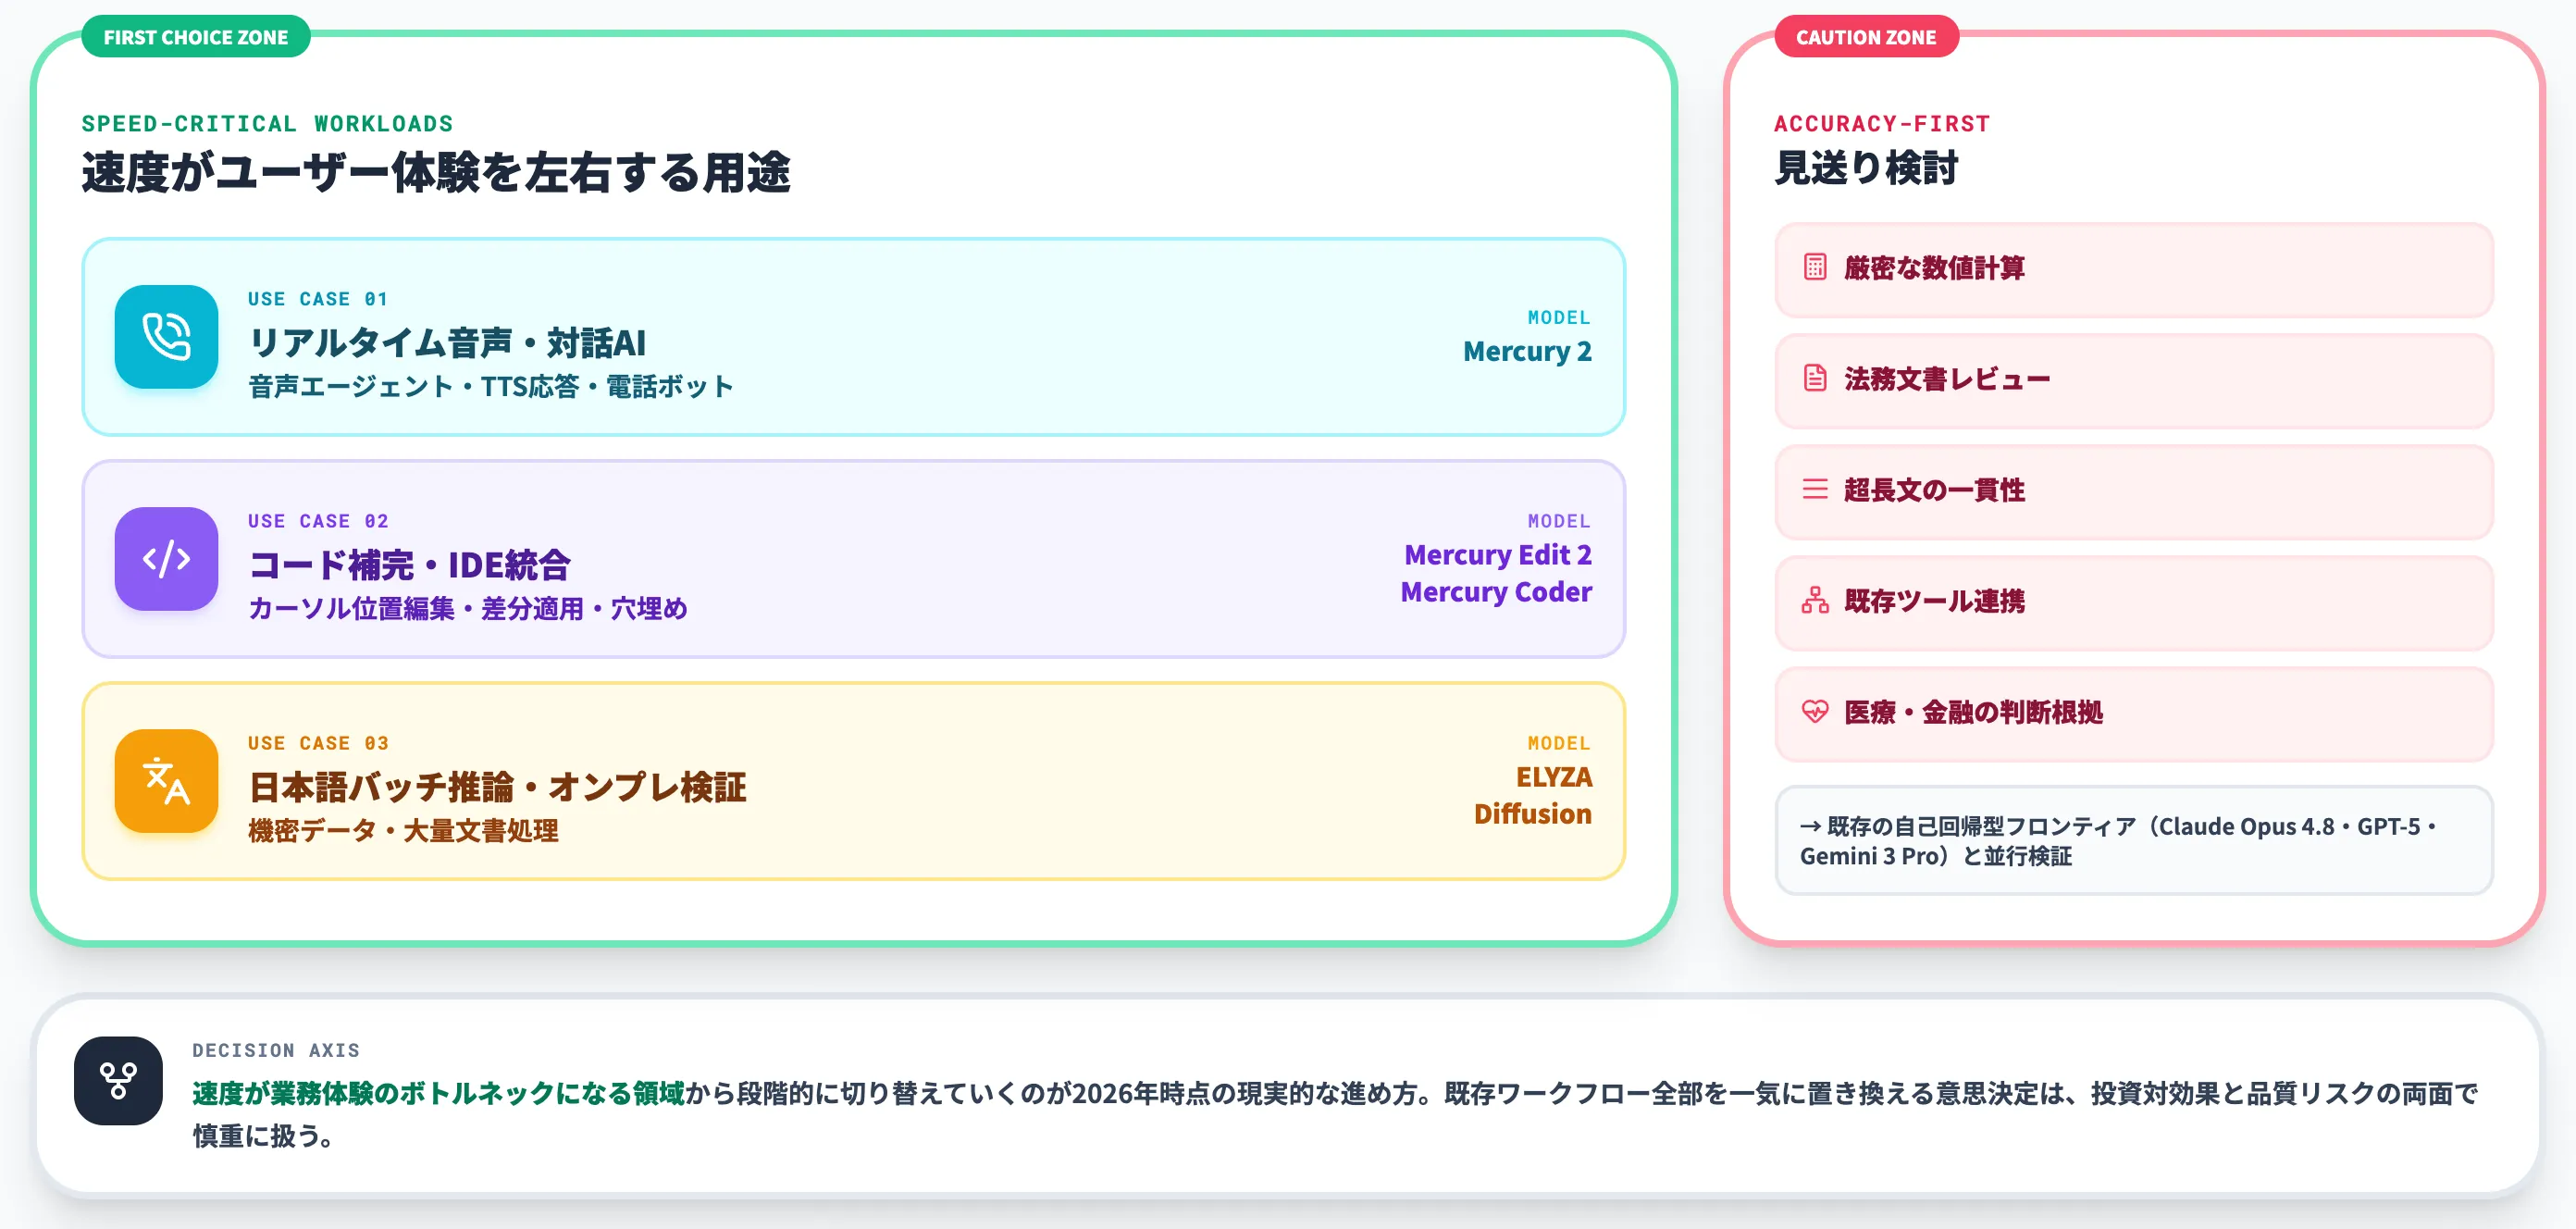Click the note mentioning Claude Opus 4.8 and GPT-5
This screenshot has height=1229, width=2576.
point(2134,840)
